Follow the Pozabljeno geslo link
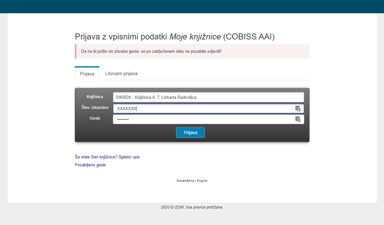This screenshot has height=225, width=384. click(x=91, y=165)
